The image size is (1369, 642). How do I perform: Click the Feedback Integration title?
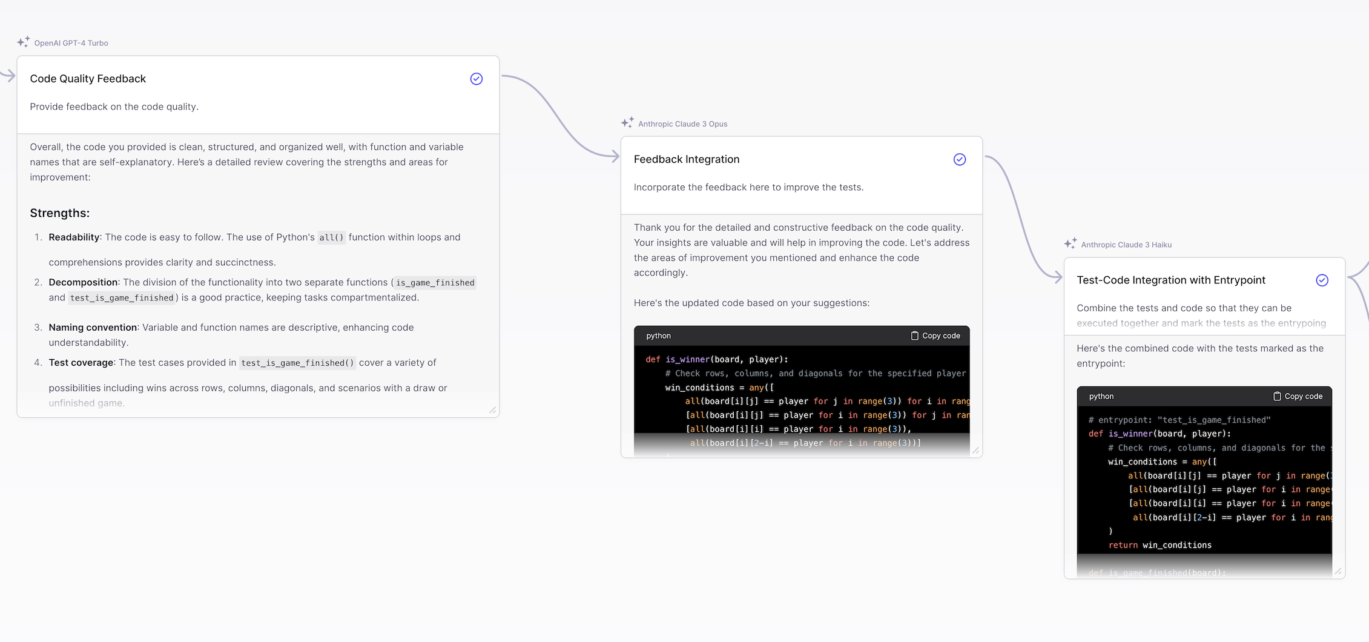pyautogui.click(x=687, y=159)
